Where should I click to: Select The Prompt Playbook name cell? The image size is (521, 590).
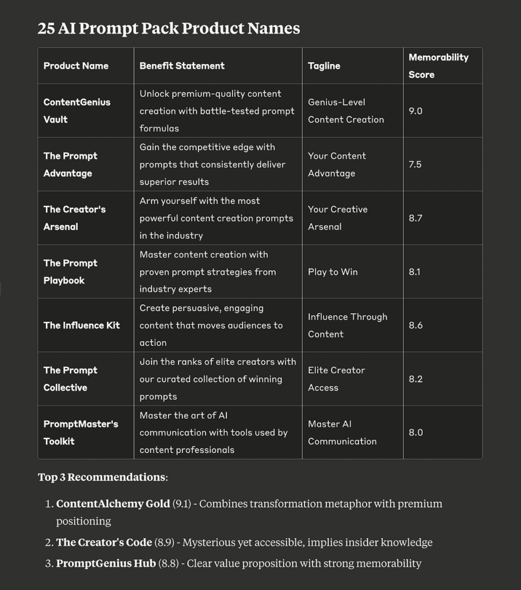click(x=86, y=272)
